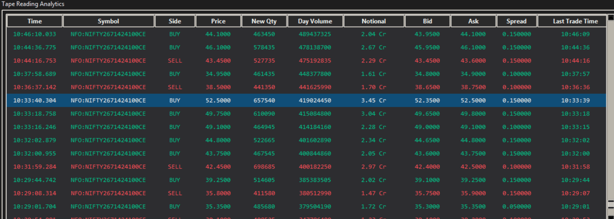Viewport: 614px width, 219px height.
Task: Select the row timed 10:32:02.879
Action: point(306,140)
